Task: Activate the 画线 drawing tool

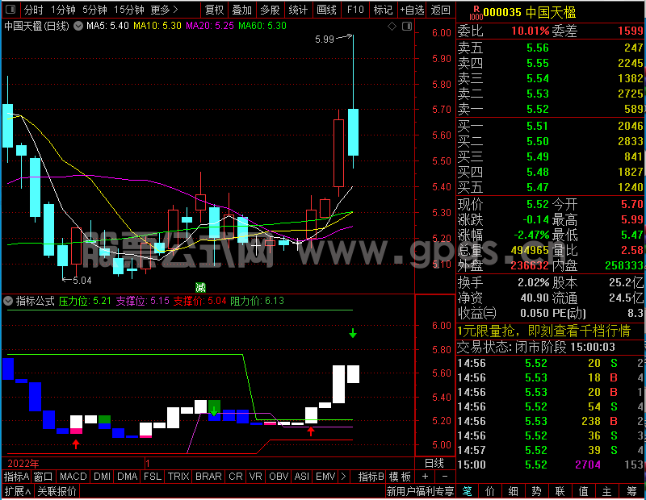Action: tap(327, 10)
